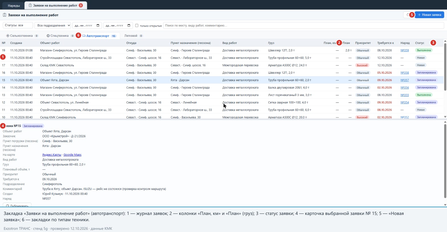Click the refresh icon beside Новая заявка

click(x=407, y=15)
